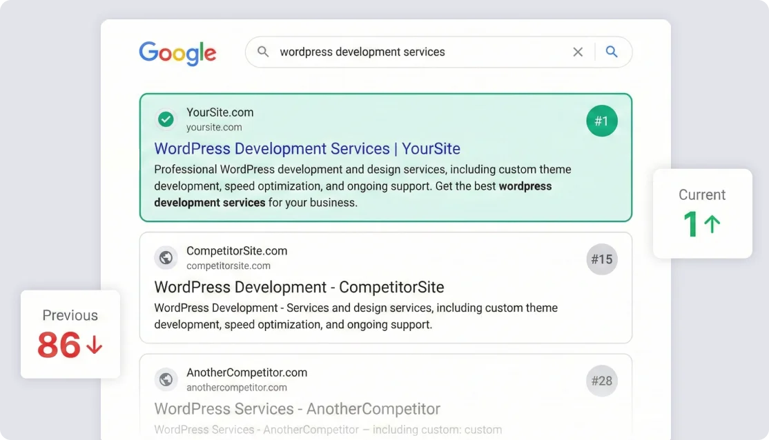Click the magnifier icon inside search box left
Viewport: 769px width, 440px height.
tap(263, 52)
